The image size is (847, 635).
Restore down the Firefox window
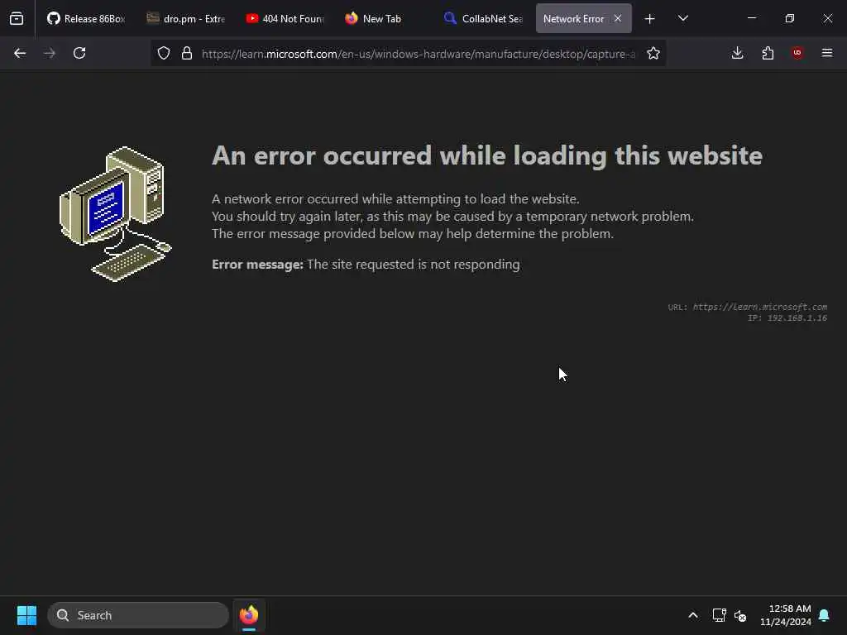pos(790,18)
